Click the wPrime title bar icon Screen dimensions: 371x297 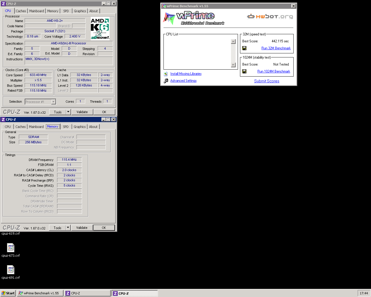[164, 6]
